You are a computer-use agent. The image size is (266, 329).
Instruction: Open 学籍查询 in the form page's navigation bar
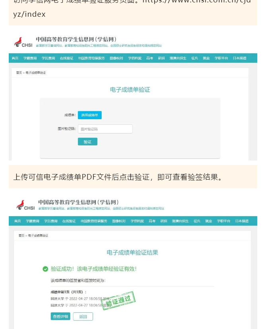pyautogui.click(x=30, y=58)
